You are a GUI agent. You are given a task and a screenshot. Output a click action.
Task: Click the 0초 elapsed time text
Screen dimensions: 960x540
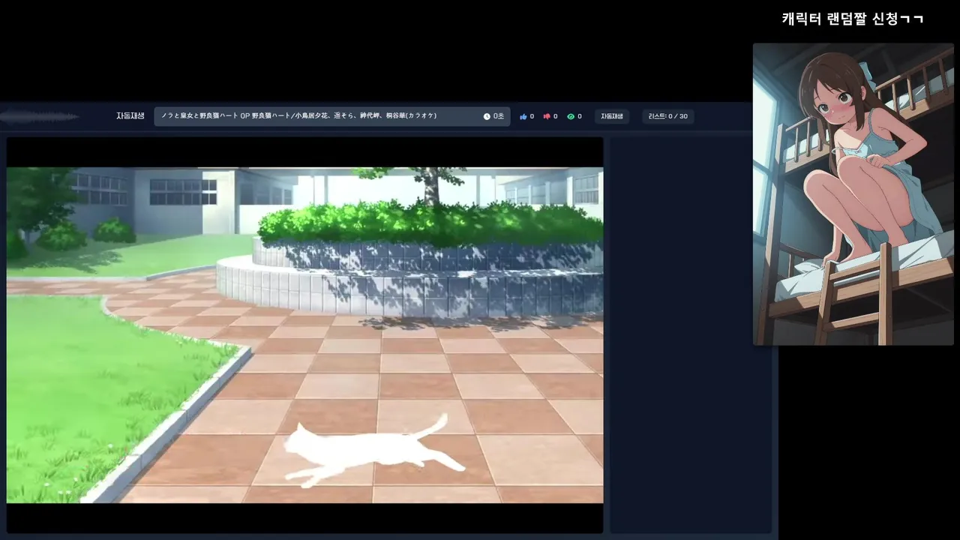tap(499, 116)
